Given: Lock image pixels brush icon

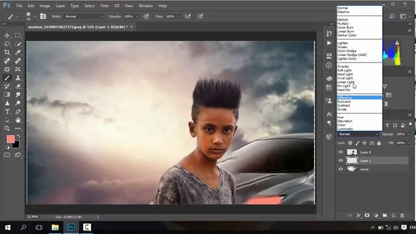Looking at the screenshot, I should point(357,143).
